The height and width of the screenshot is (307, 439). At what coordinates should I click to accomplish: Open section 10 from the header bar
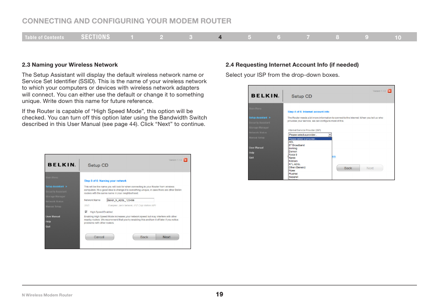(x=398, y=38)
